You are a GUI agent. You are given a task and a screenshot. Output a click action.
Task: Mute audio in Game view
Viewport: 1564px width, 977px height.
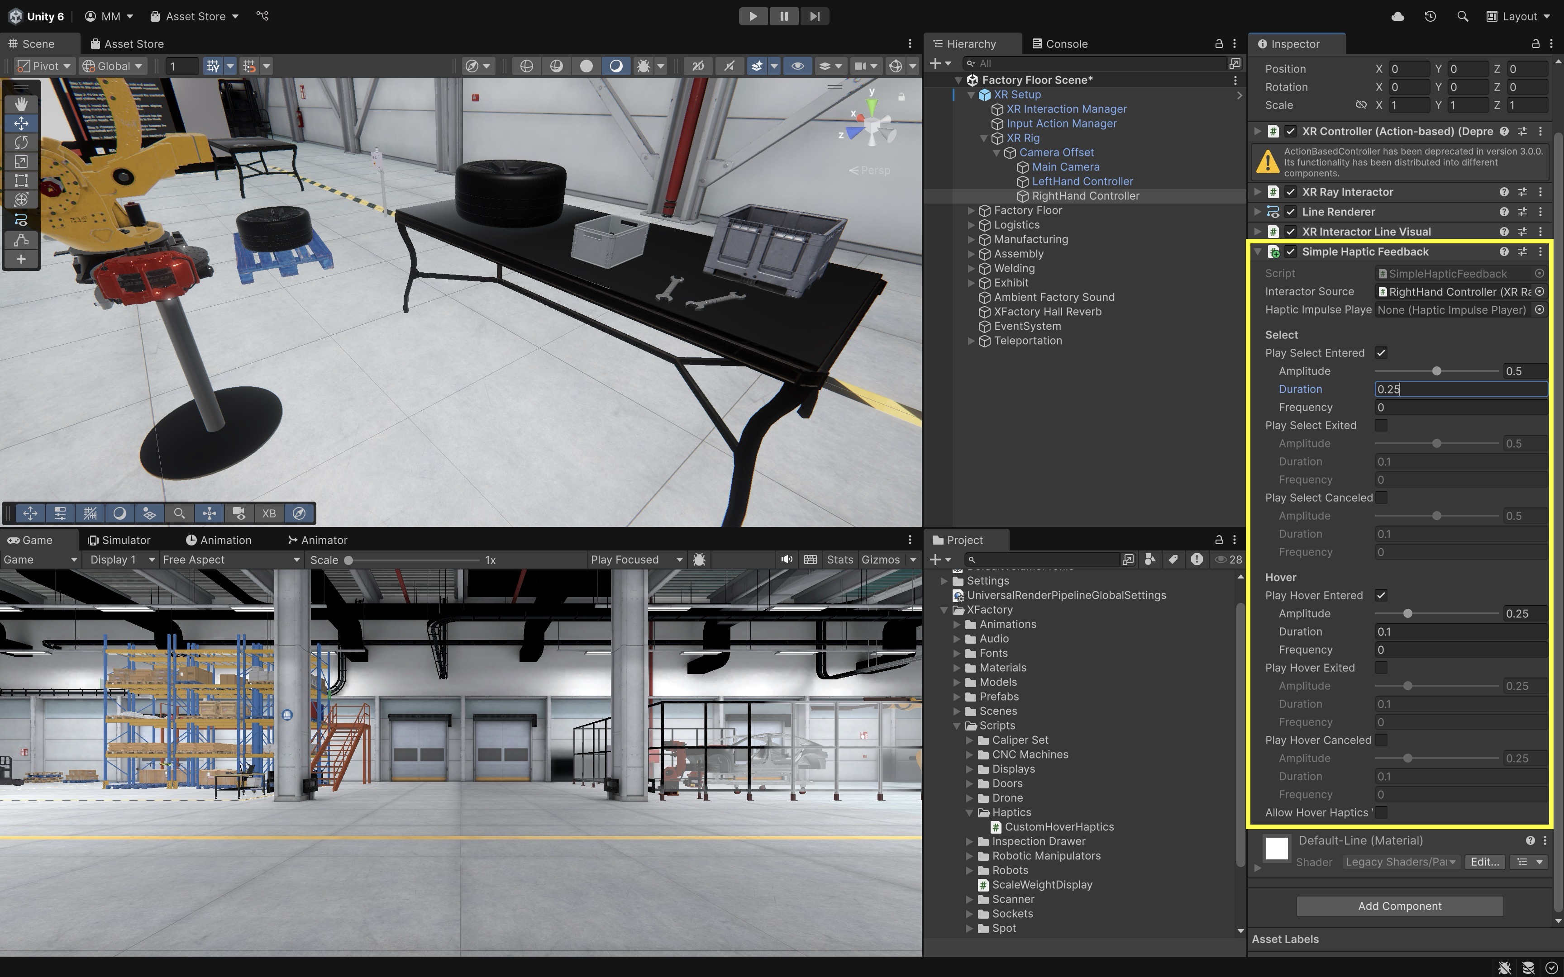[787, 560]
